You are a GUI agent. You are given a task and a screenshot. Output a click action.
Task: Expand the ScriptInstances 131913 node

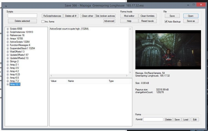(8, 32)
